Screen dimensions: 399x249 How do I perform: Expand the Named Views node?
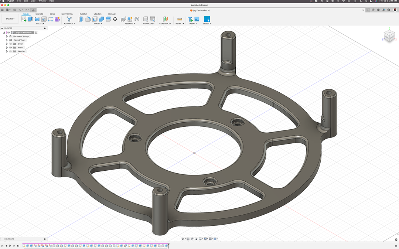7,40
